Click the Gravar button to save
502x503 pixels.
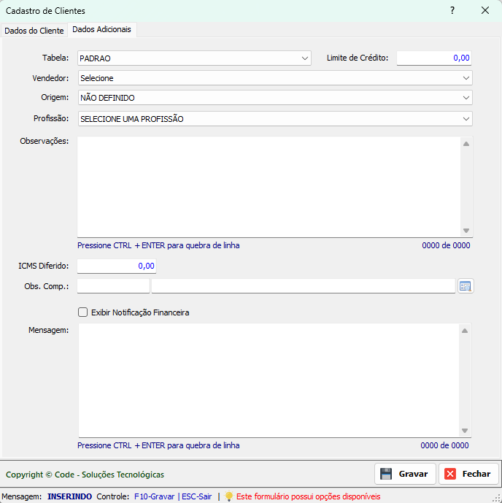click(x=405, y=474)
